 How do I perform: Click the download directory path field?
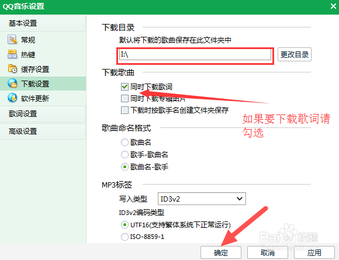pos(195,54)
